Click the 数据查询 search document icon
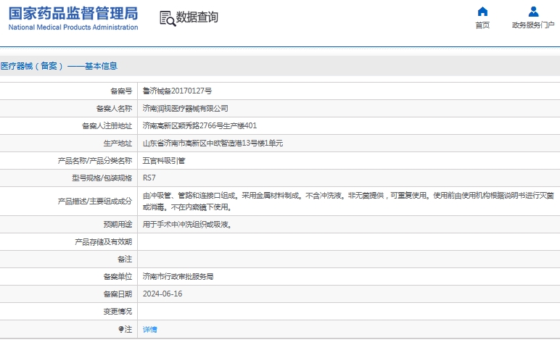Viewport: 560px width, 345px height. coord(168,19)
